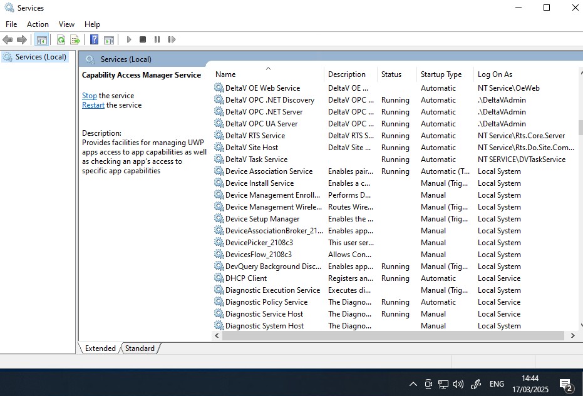Sort by the Startup Type column header
Viewport: 583px width, 396px height.
tap(445, 74)
